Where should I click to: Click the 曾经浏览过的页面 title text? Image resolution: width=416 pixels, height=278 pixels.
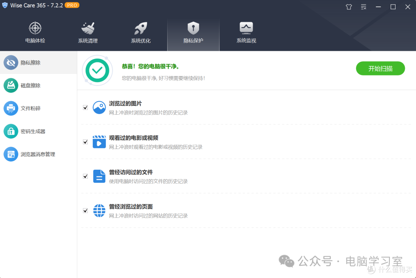131,207
